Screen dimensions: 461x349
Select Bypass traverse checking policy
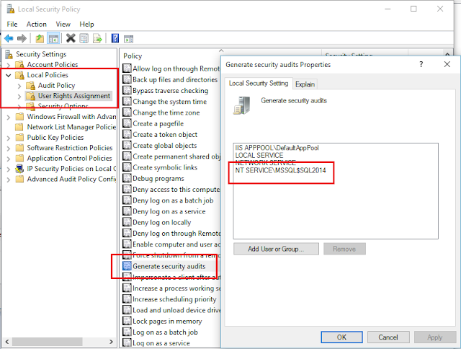(170, 91)
